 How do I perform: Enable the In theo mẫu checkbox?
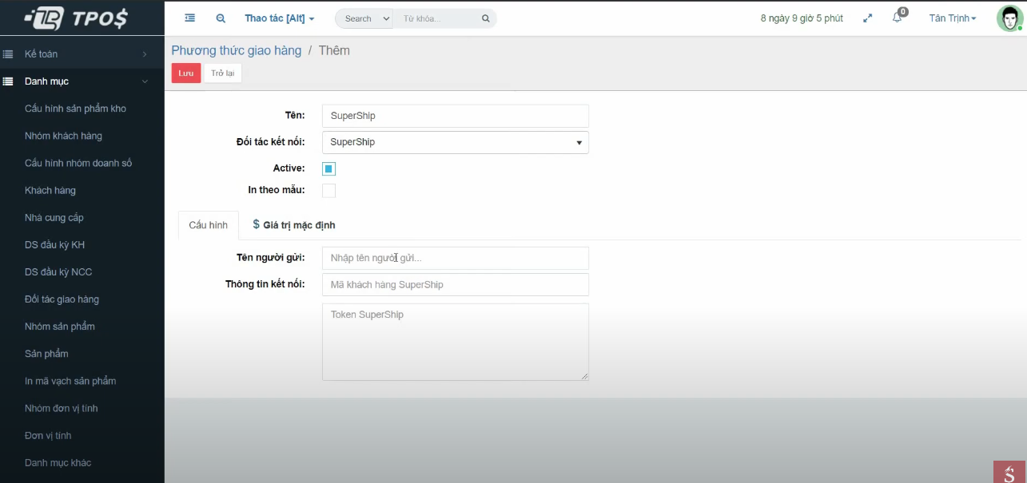328,190
